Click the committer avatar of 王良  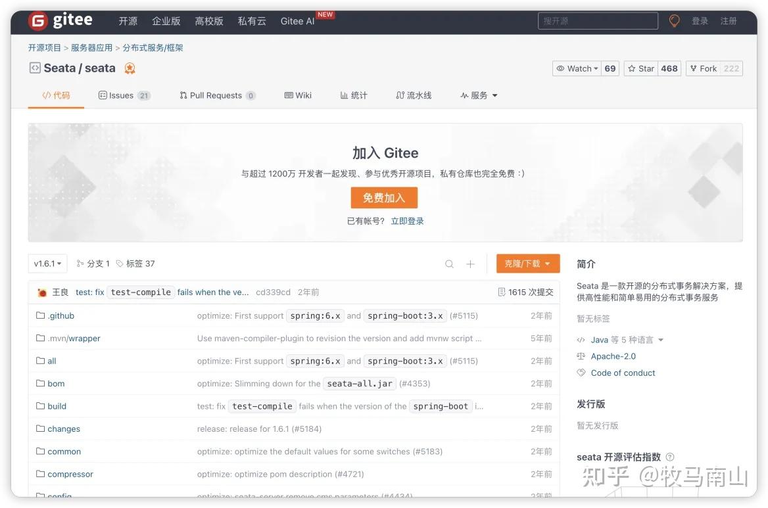pyautogui.click(x=42, y=292)
